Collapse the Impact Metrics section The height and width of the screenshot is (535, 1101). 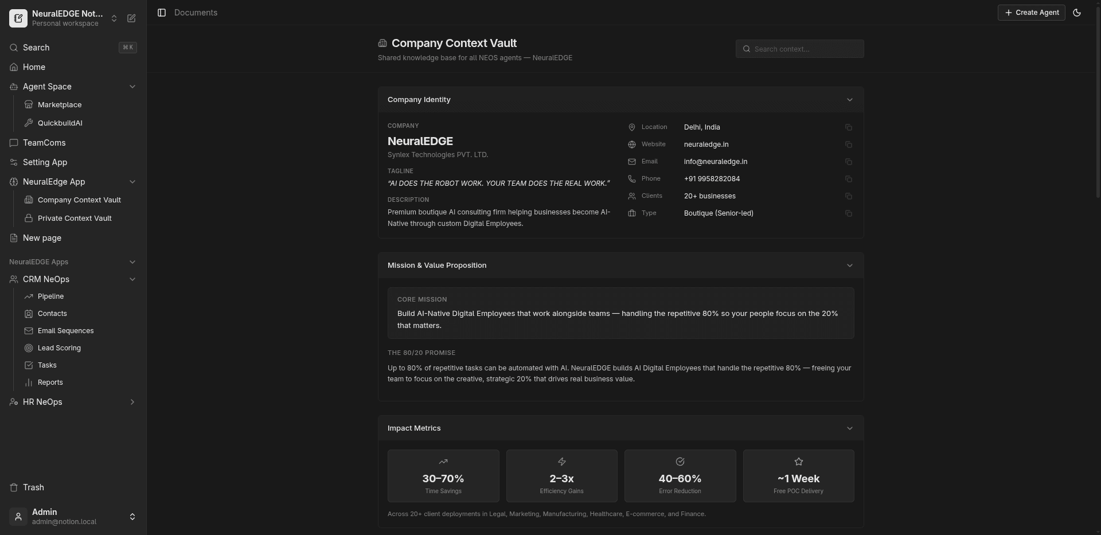click(x=849, y=428)
